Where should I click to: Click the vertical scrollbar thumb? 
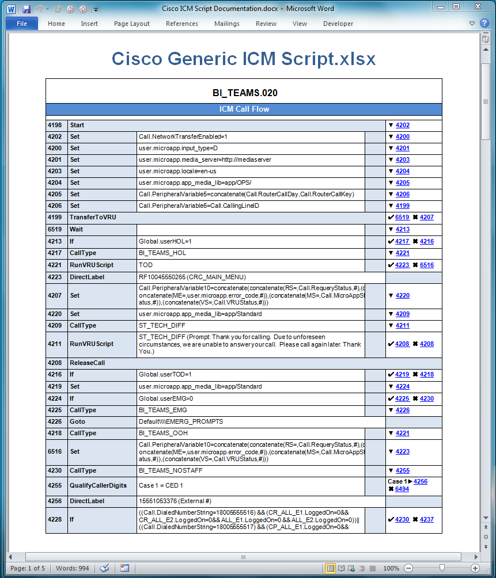point(486,101)
